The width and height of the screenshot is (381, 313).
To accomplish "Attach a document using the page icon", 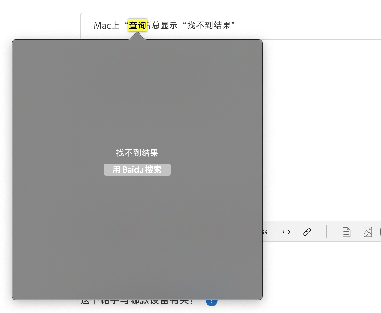I will tap(346, 232).
